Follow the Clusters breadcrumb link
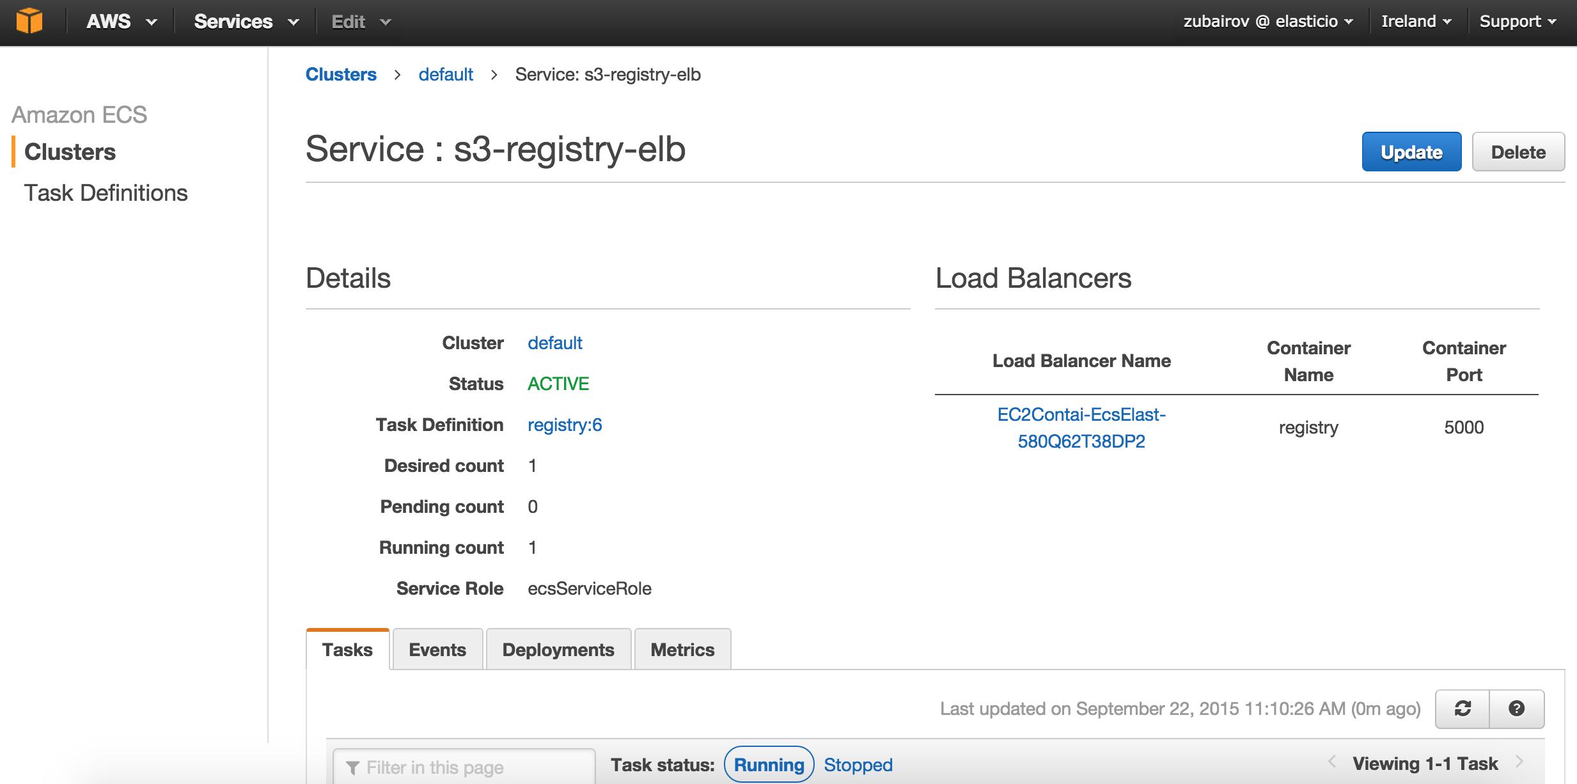The width and height of the screenshot is (1577, 784). click(341, 75)
